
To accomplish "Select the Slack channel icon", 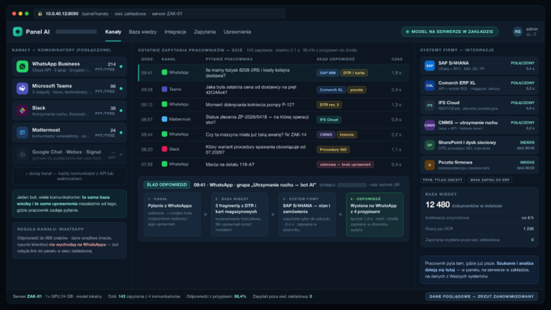I will (x=22, y=111).
